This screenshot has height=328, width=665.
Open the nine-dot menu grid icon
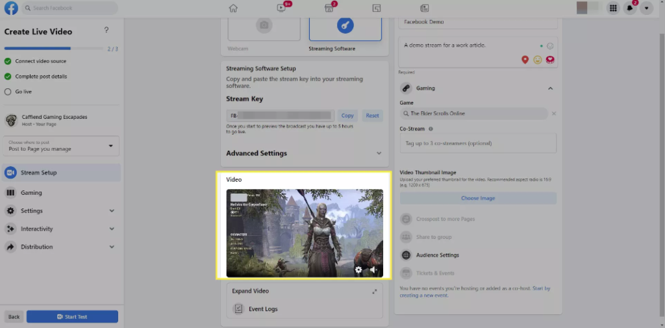click(x=613, y=8)
